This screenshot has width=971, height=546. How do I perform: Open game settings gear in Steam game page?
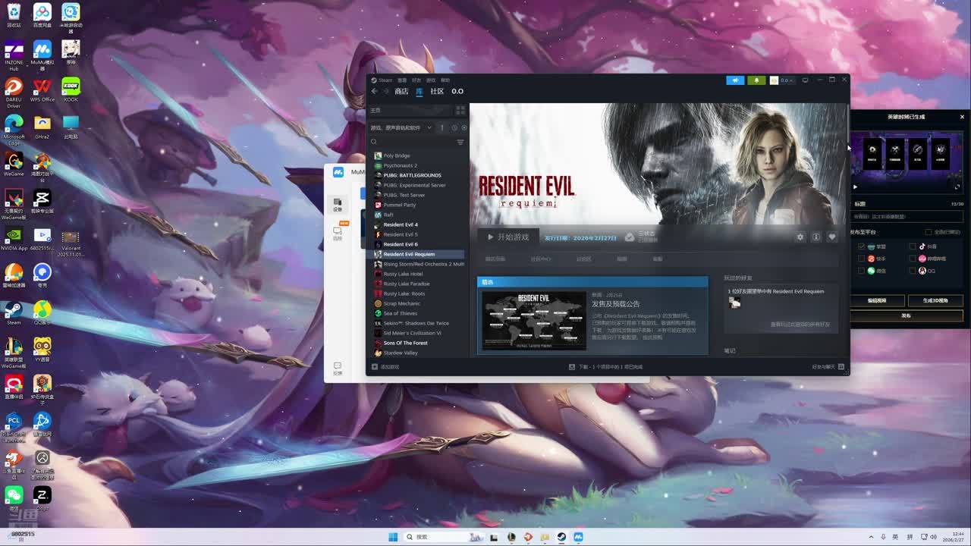(800, 237)
